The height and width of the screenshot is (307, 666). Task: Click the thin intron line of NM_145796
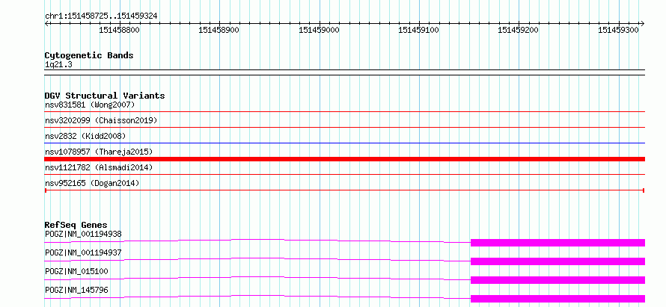coord(258,296)
